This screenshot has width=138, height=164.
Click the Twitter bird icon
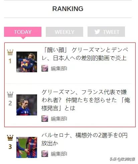pyautogui.click(x=97, y=32)
